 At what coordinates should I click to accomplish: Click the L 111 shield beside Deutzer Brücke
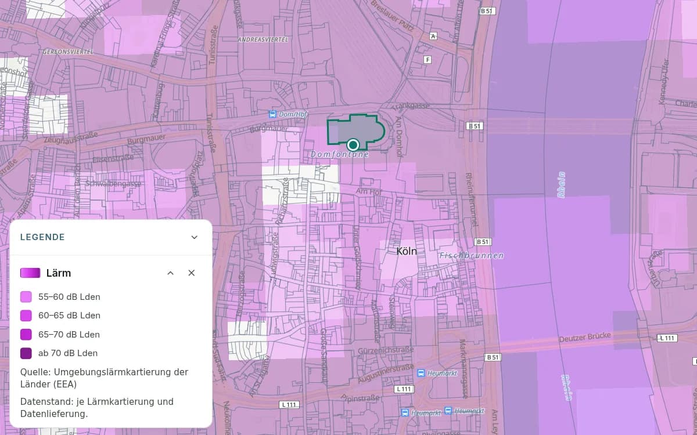pos(667,338)
